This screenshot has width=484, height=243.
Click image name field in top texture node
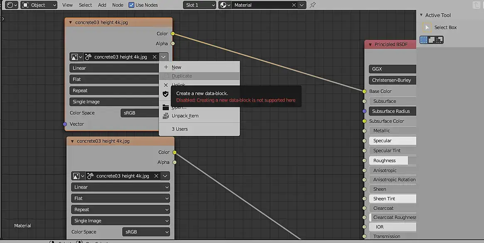(x=121, y=57)
